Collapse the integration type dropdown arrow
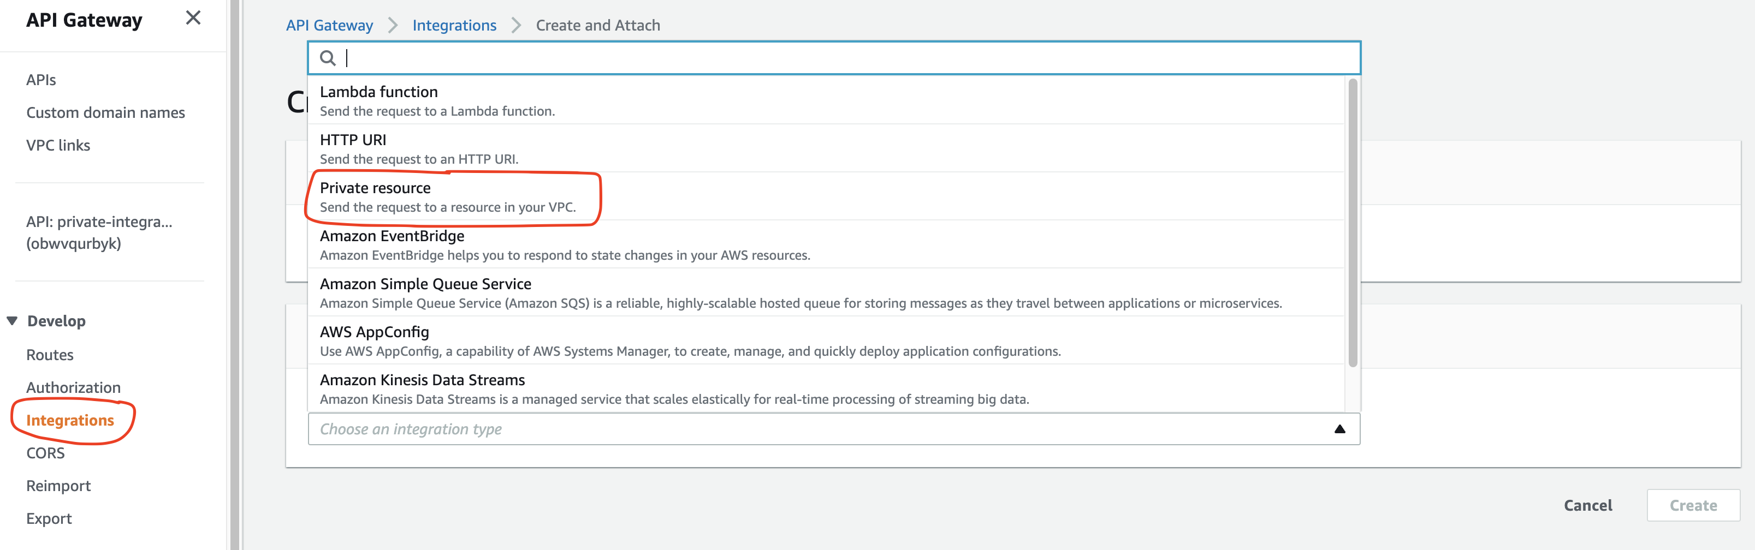The width and height of the screenshot is (1755, 550). (1339, 429)
